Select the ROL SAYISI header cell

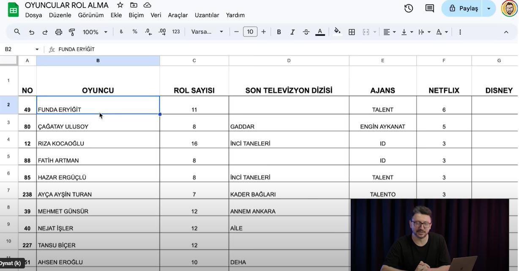pyautogui.click(x=194, y=81)
